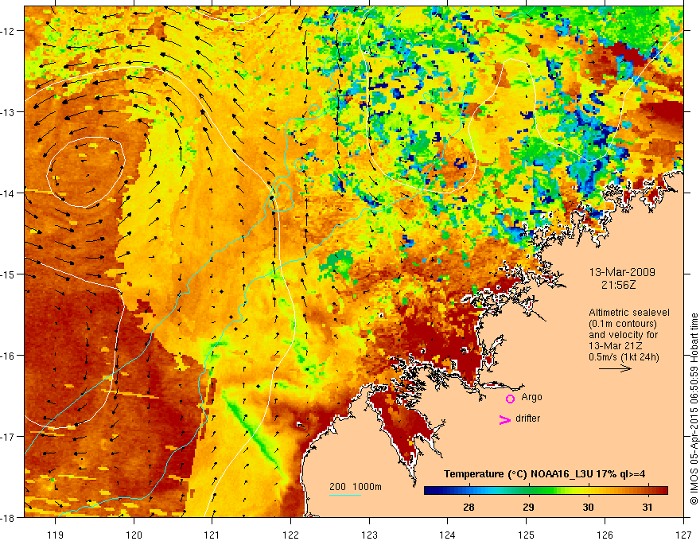Click the '127' longitude axis label
The image size is (700, 541).
[x=683, y=535]
